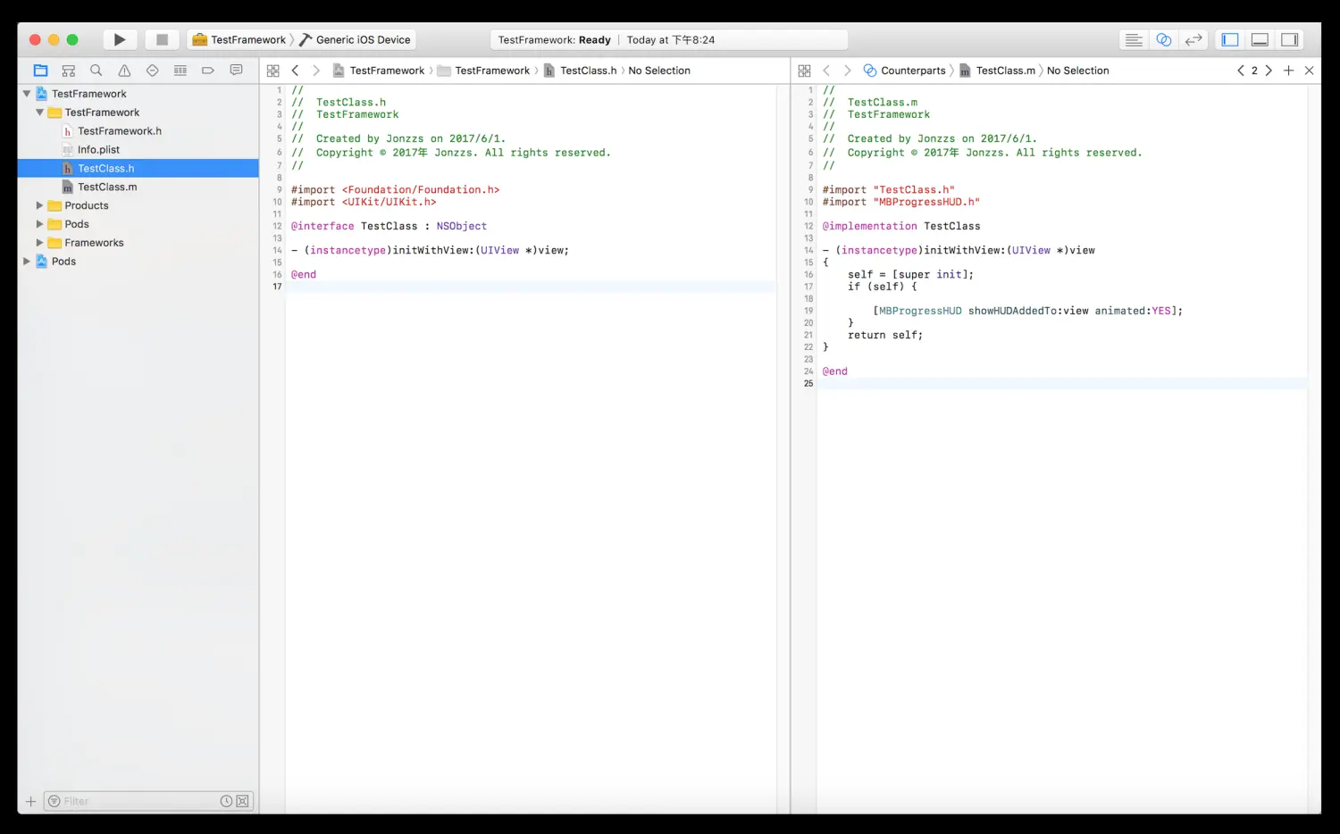Click TestClass.m in the assistant jump bar
This screenshot has width=1340, height=834.
coord(1005,71)
